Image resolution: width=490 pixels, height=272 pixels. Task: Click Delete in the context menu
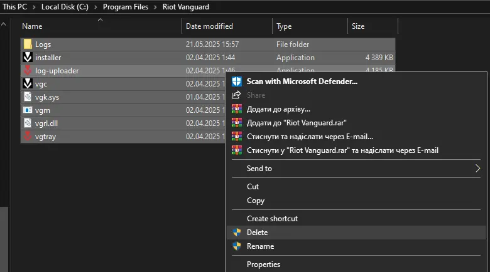[356, 233]
